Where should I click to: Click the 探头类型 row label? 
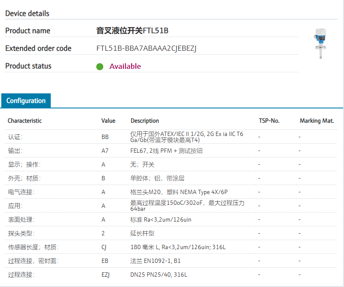coord(21,233)
